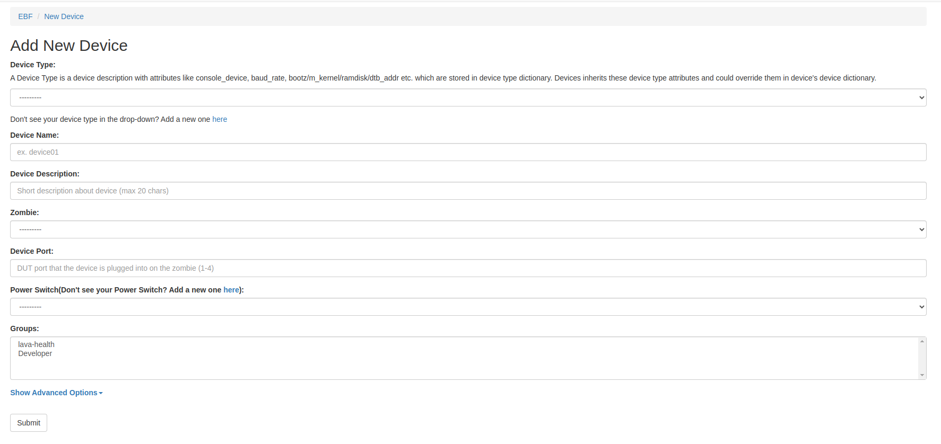
Task: Expand the Zombie dropdown
Action: point(468,229)
